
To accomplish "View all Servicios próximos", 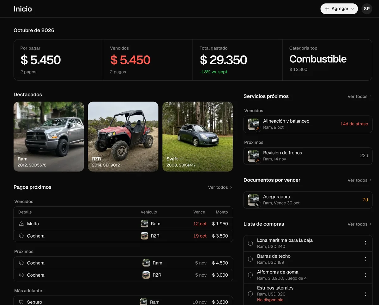I will tap(360, 96).
